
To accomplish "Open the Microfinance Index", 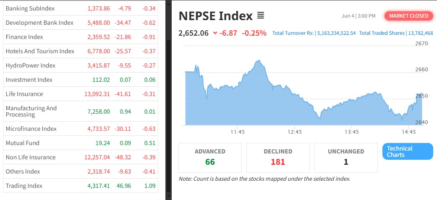I will 31,129.
